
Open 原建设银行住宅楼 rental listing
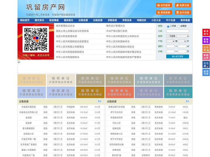pyautogui.click(x=116, y=107)
